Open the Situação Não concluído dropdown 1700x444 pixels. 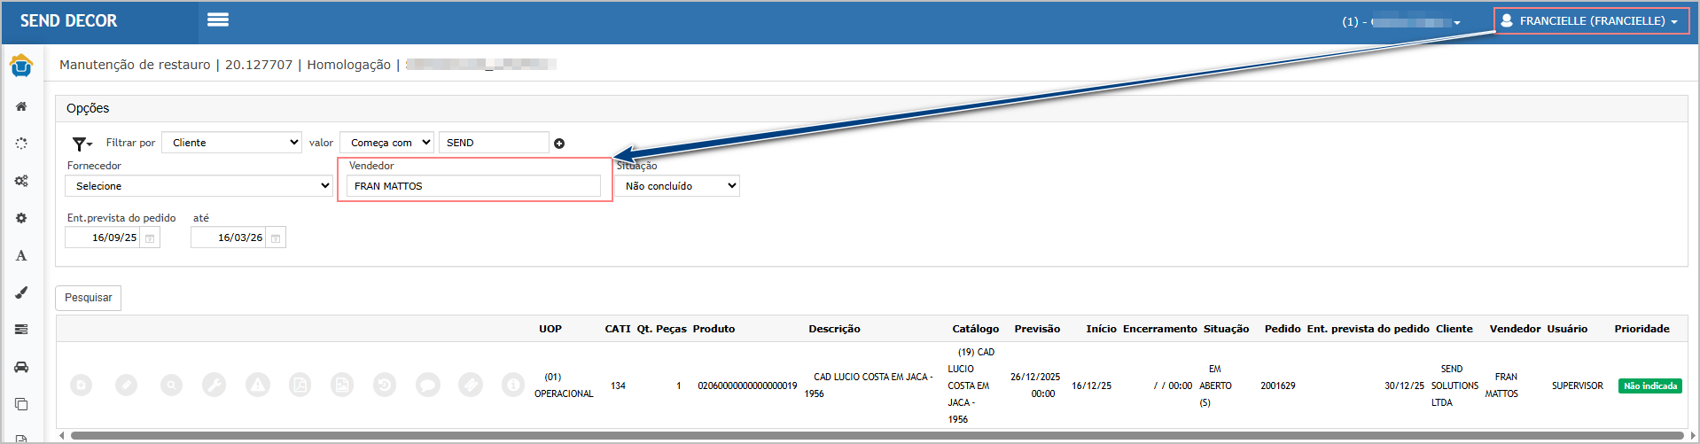(x=677, y=186)
